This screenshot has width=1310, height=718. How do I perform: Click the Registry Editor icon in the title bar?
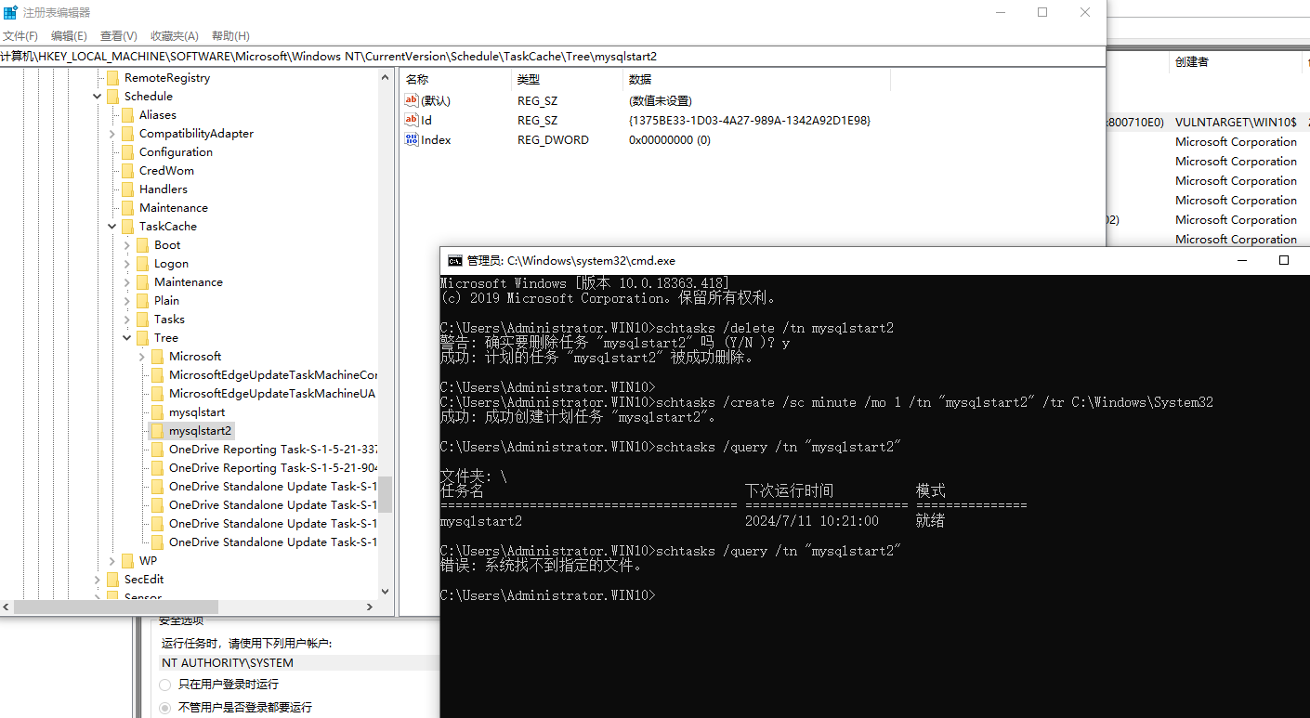(10, 12)
